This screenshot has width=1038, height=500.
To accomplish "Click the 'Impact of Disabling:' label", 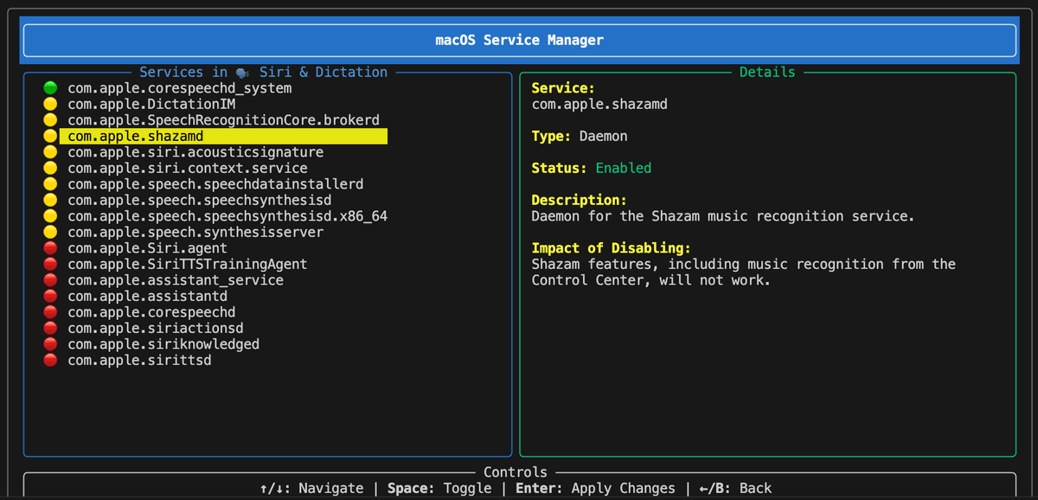I will [x=612, y=248].
